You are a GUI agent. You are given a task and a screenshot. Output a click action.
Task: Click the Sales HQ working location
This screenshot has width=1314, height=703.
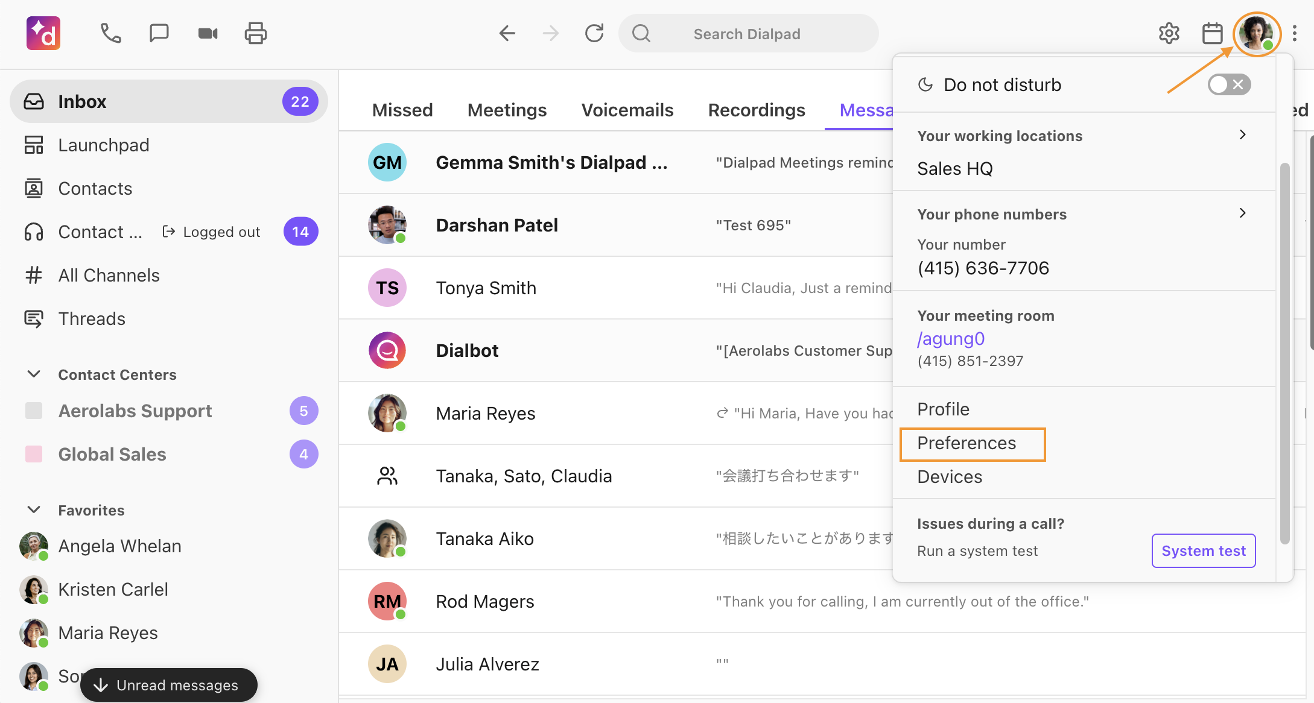(x=954, y=168)
